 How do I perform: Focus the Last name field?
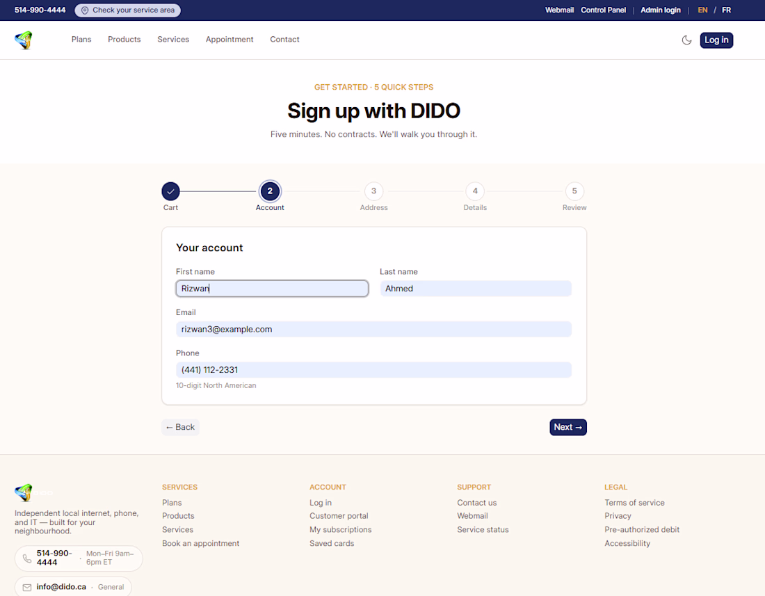pos(476,288)
